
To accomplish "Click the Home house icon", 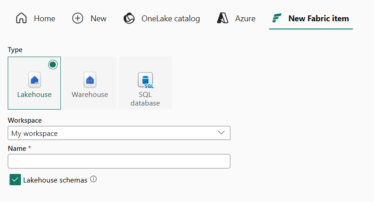I will 21,18.
